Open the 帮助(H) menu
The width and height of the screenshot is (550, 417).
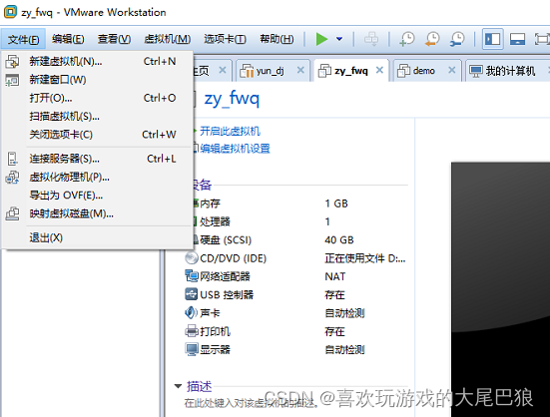pos(276,39)
